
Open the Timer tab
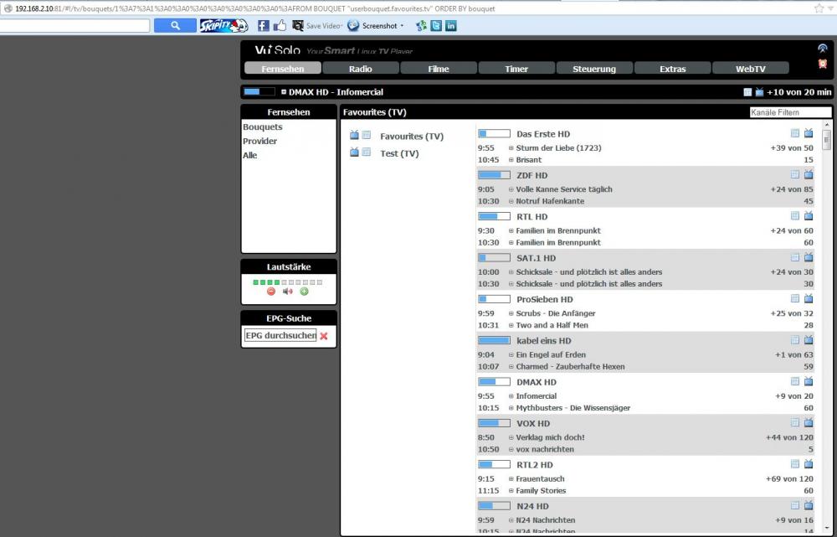click(x=516, y=69)
